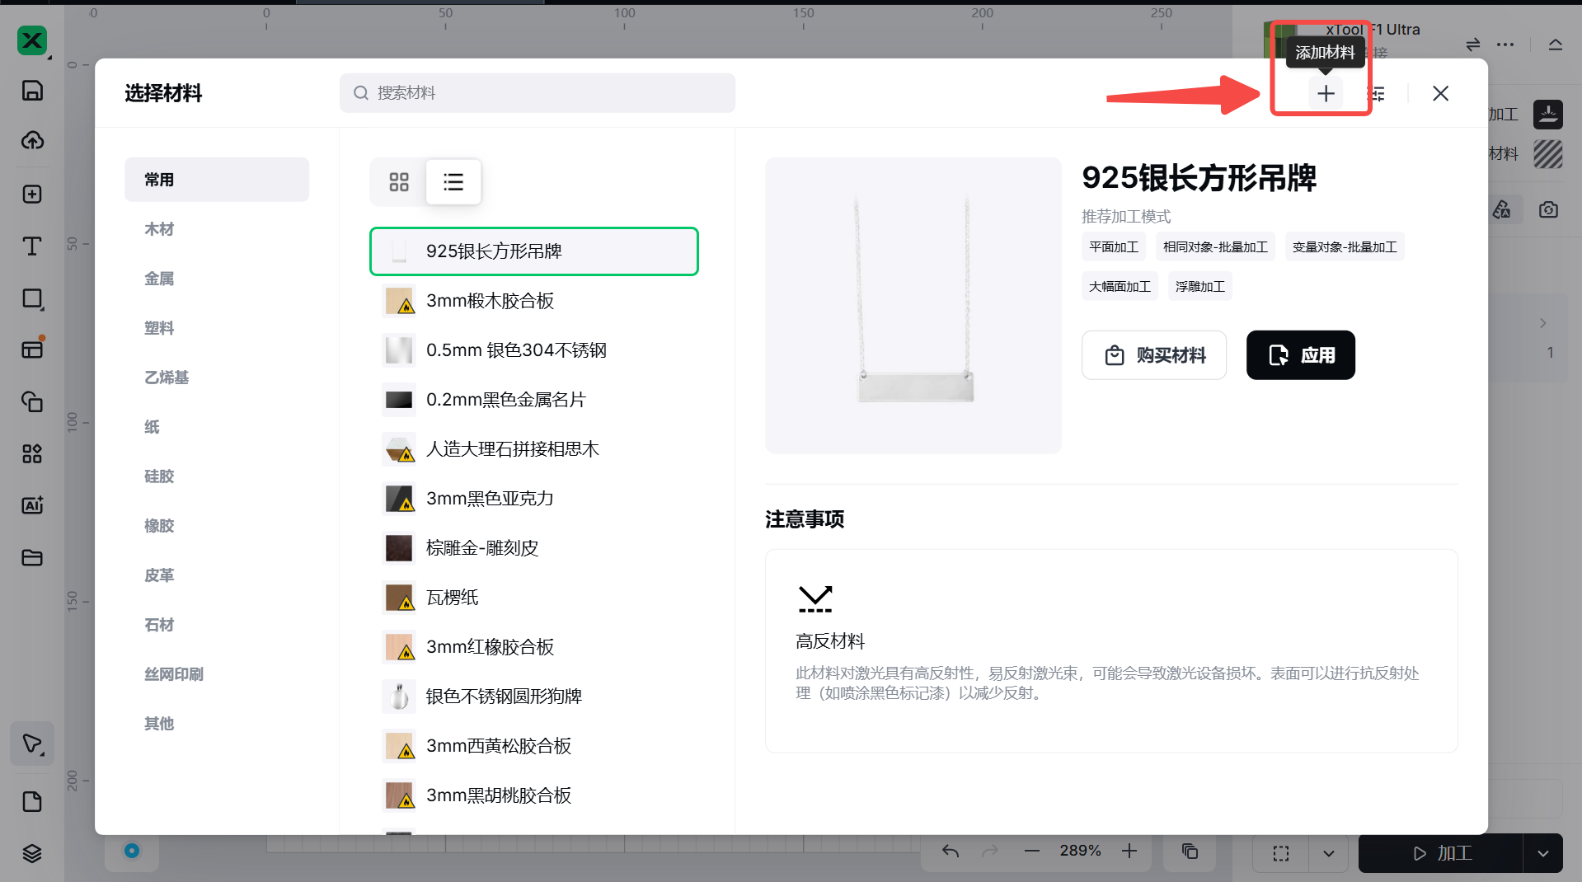The width and height of the screenshot is (1582, 882).
Task: Select the 平面加工 processing mode tag
Action: point(1113,247)
